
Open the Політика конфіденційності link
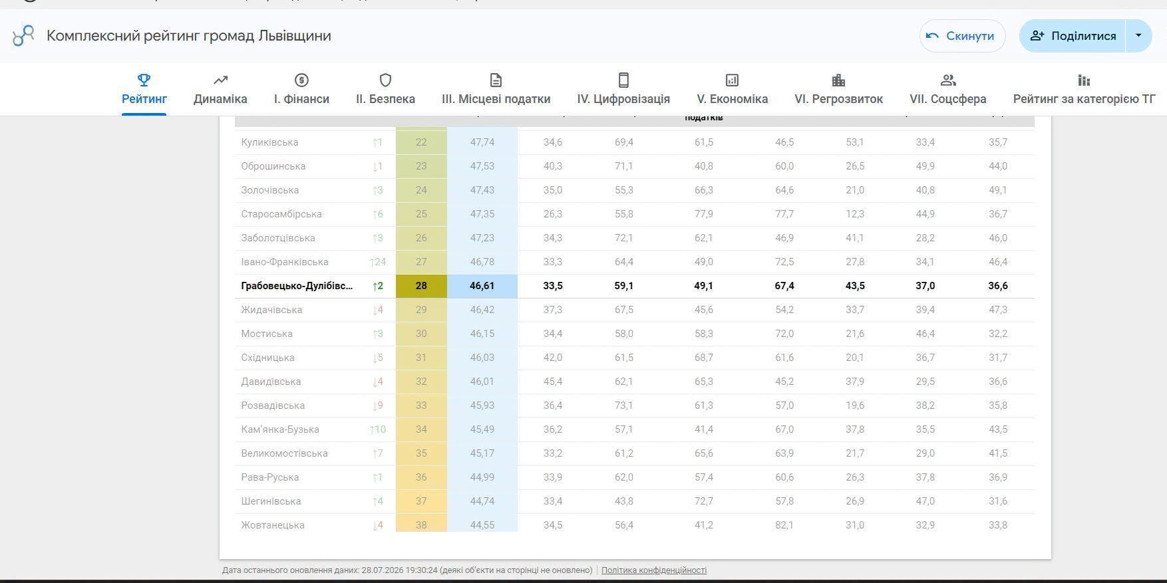coord(654,570)
